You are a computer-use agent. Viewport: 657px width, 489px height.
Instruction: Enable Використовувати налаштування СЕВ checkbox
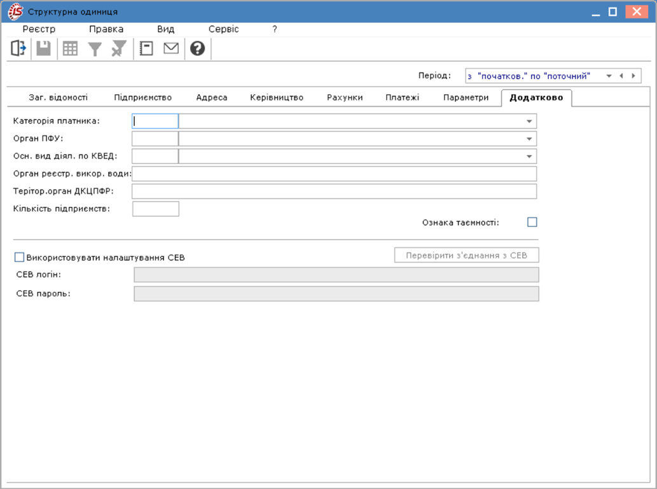(x=19, y=258)
